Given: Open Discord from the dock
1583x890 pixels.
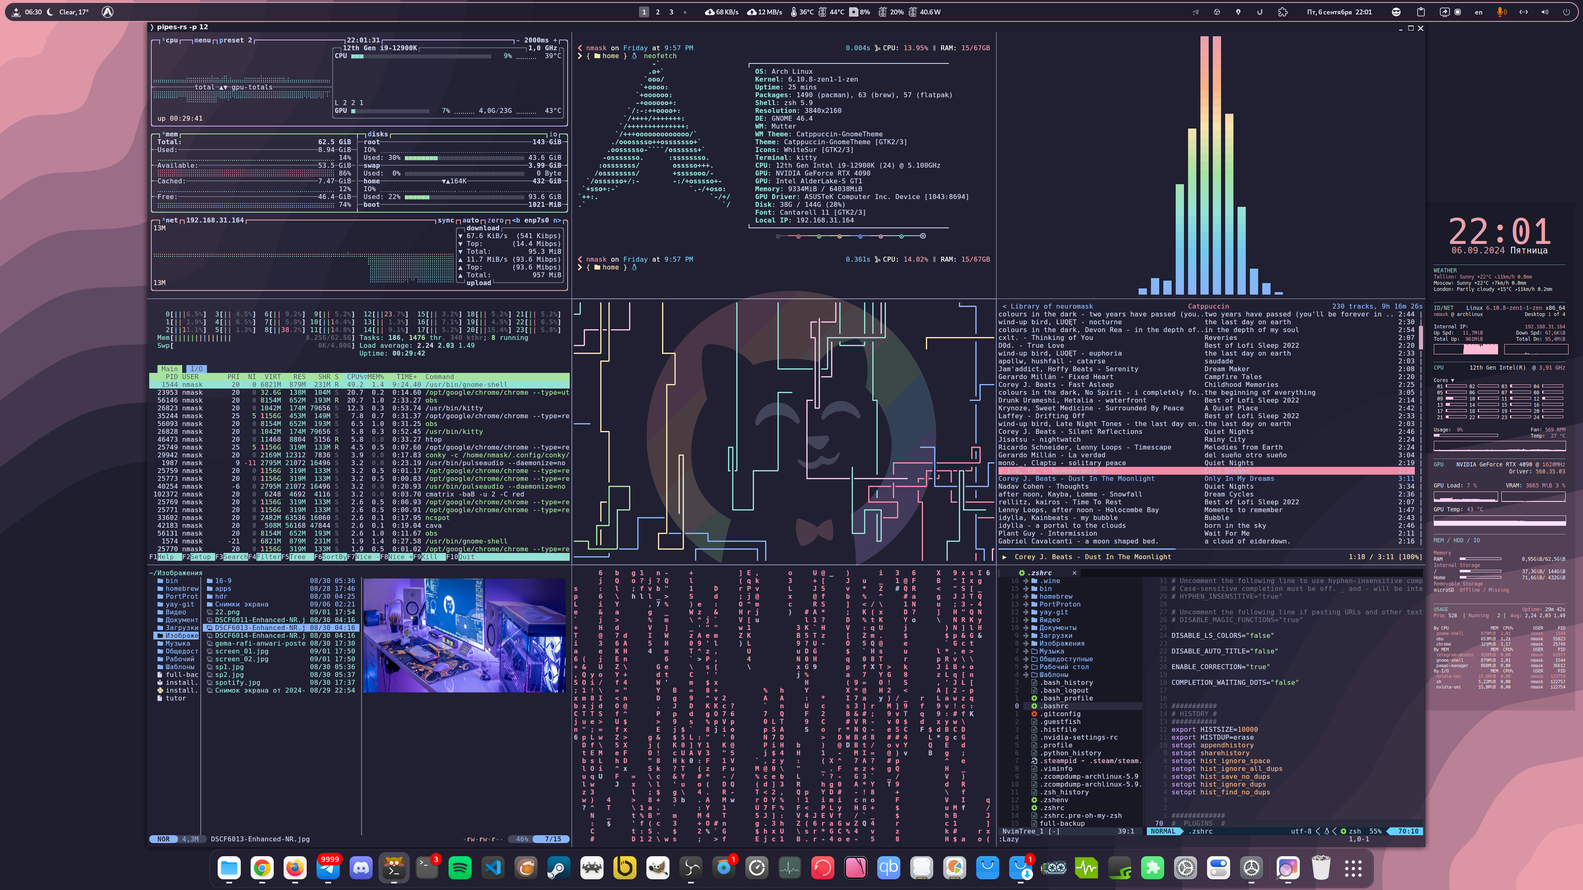Looking at the screenshot, I should click(361, 867).
